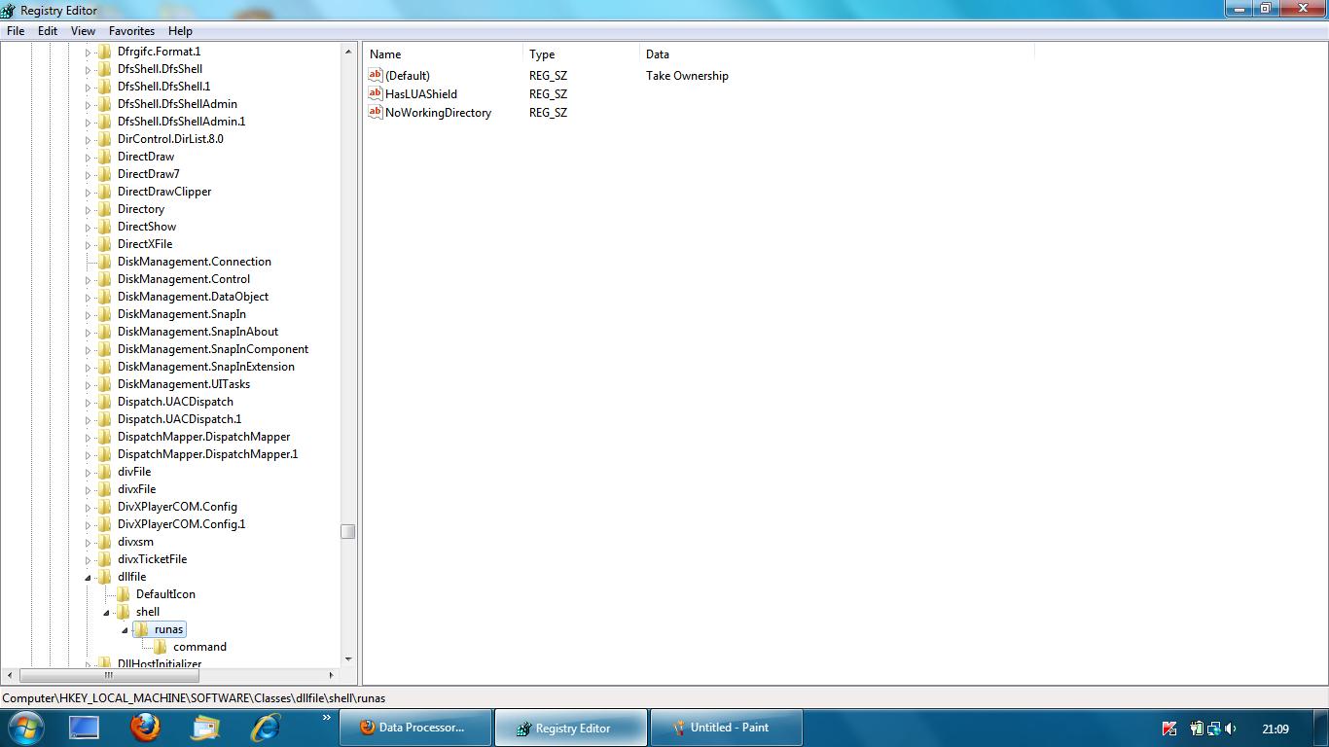The image size is (1329, 747).
Task: Select the DirControl.DirList.8.0 key
Action: [170, 139]
